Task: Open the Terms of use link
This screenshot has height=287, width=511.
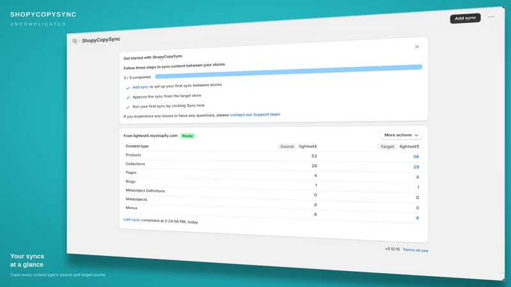Action: 416,250
